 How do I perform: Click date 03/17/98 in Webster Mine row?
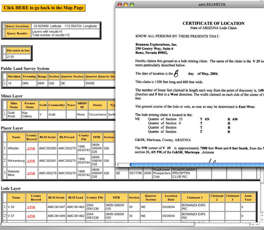coord(136,173)
